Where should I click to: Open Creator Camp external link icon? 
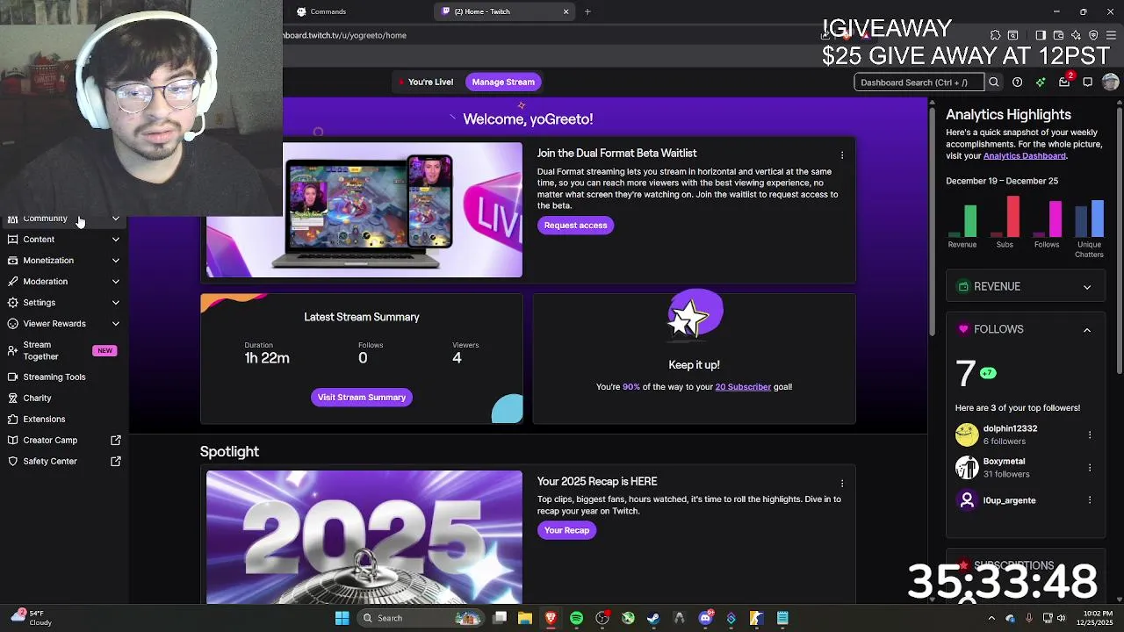coord(116,440)
